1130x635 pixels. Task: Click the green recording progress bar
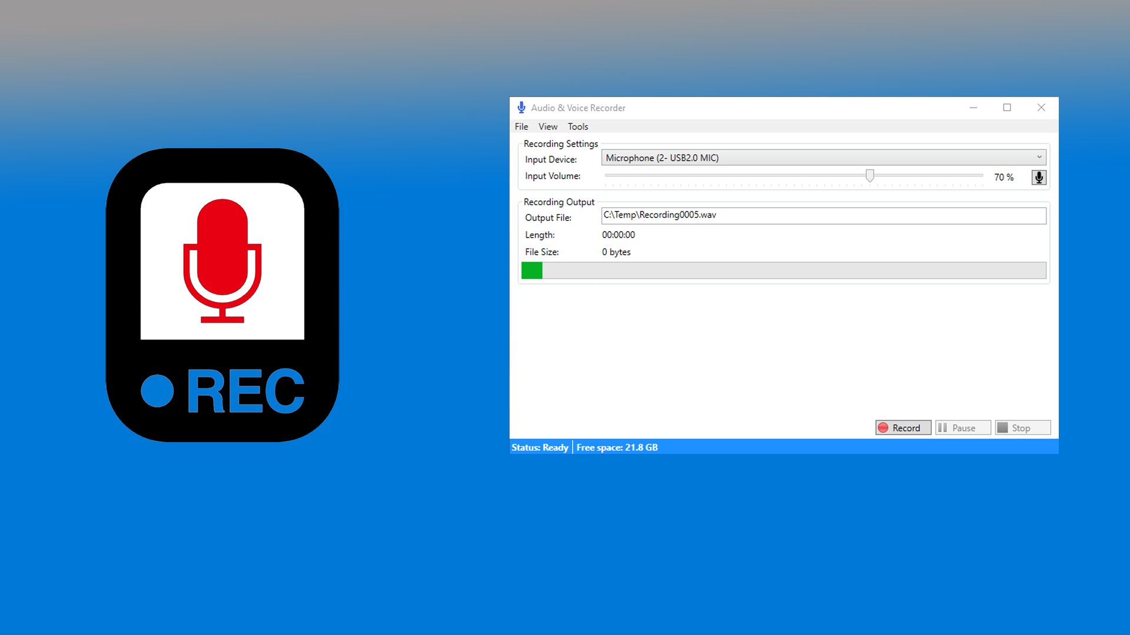(531, 270)
